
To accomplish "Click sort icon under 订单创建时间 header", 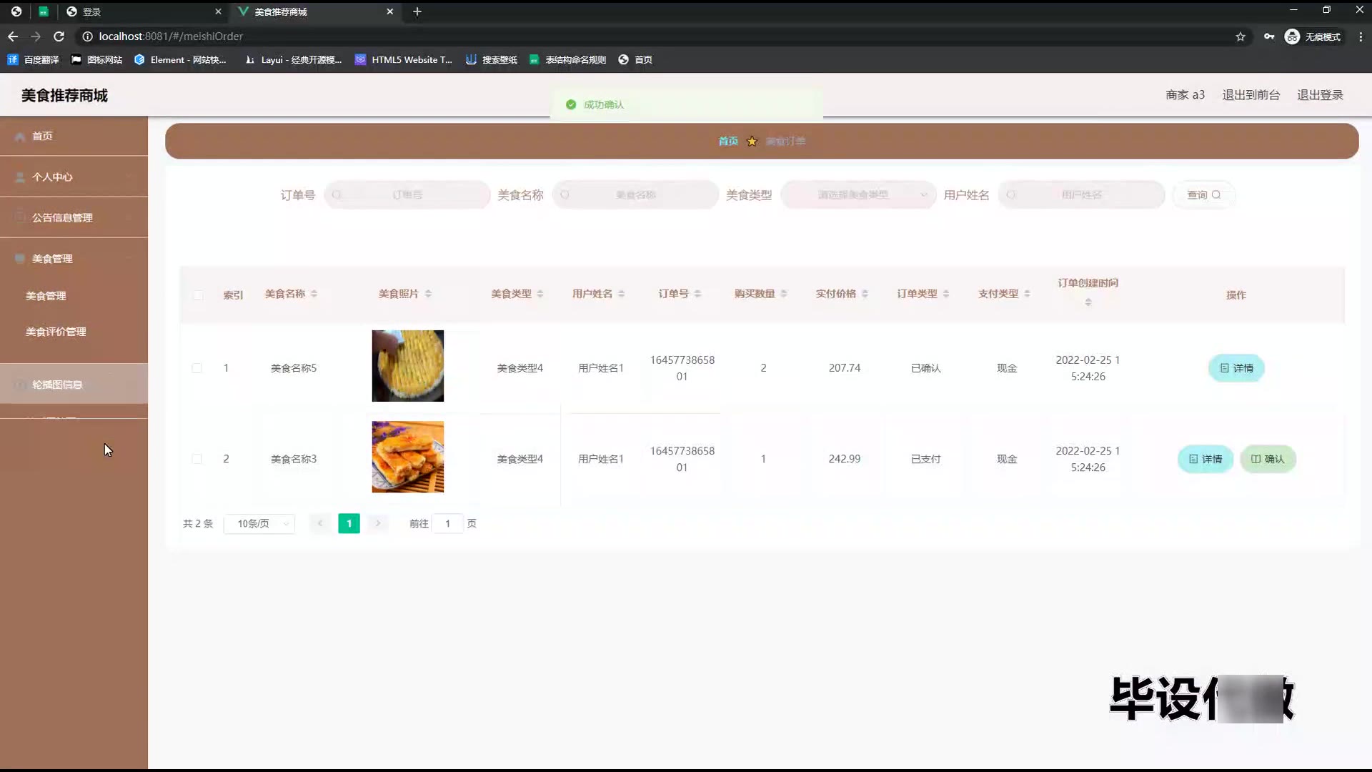I will (1088, 302).
